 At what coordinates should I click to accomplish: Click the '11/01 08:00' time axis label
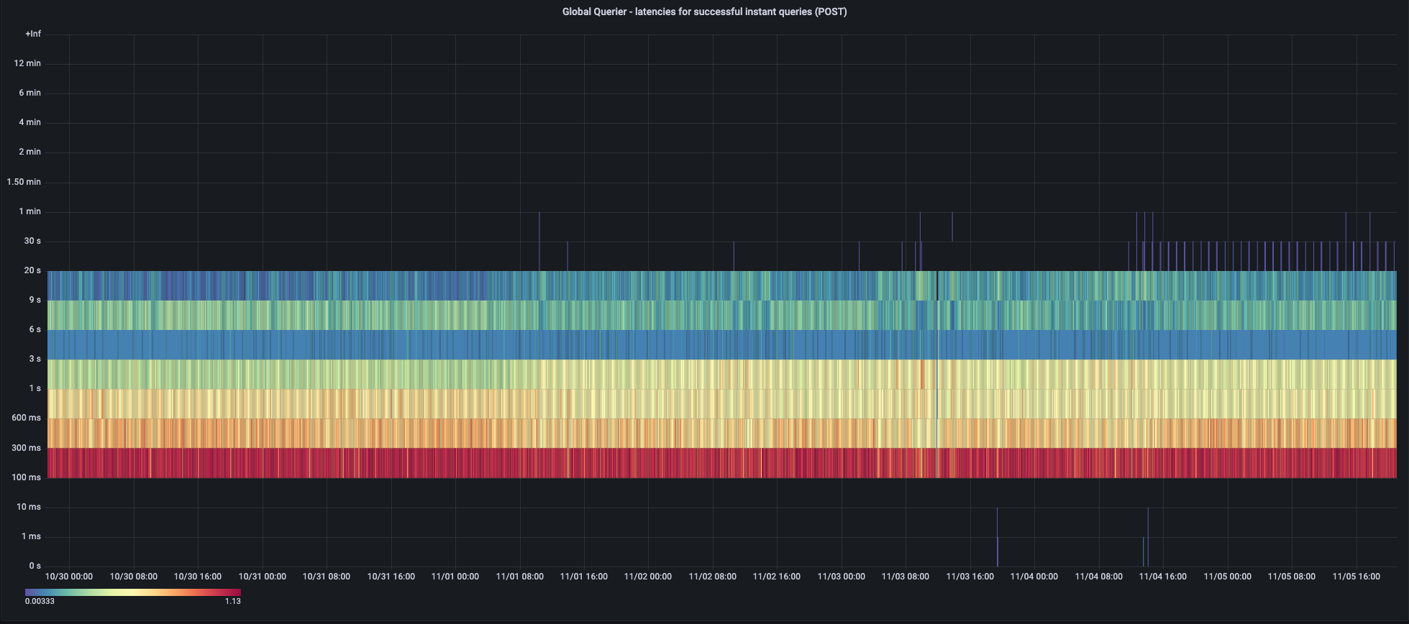[519, 577]
